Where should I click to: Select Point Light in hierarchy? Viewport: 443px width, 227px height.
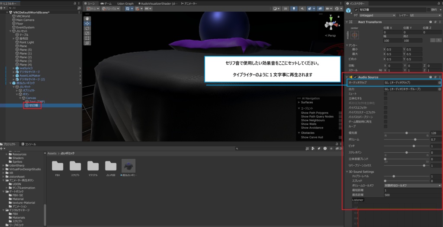coord(26,42)
